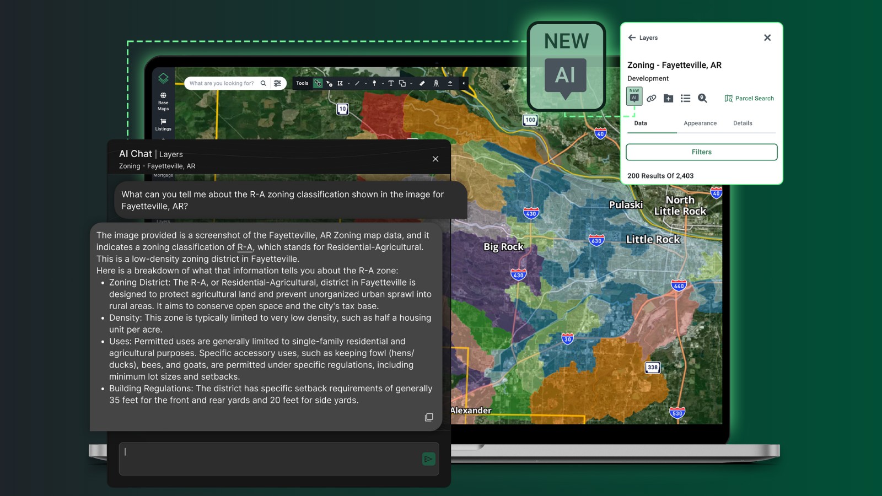Click the add-to-folder icon in Layers panel

click(668, 98)
